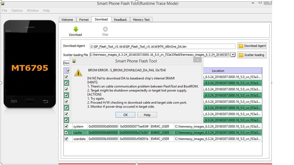The image size is (294, 165).
Task: Uncheck the cache partition checkbox
Action: (66, 133)
